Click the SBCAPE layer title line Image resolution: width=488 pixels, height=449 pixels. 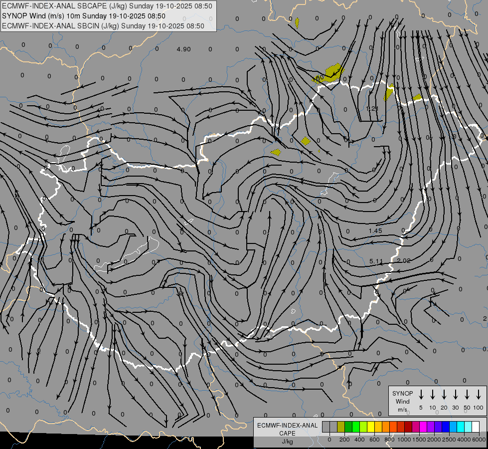[107, 6]
